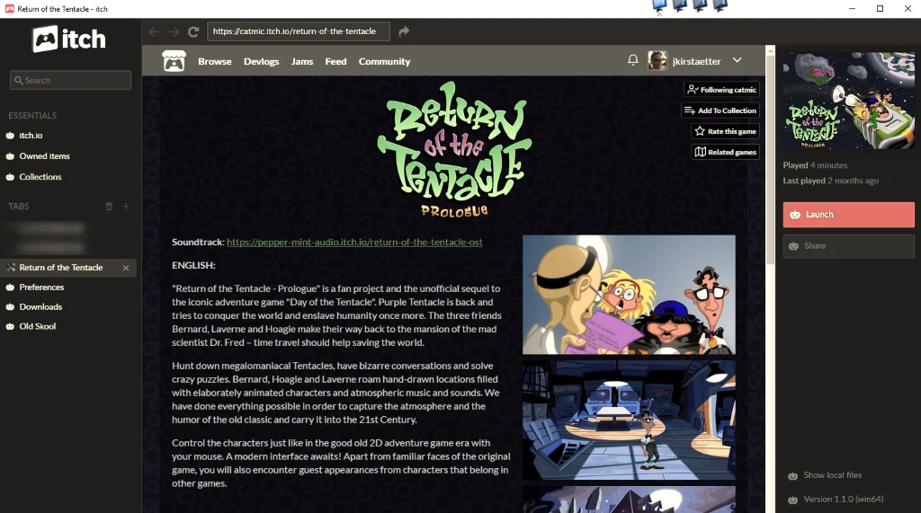Expand the user account dropdown chevron

[x=738, y=60]
